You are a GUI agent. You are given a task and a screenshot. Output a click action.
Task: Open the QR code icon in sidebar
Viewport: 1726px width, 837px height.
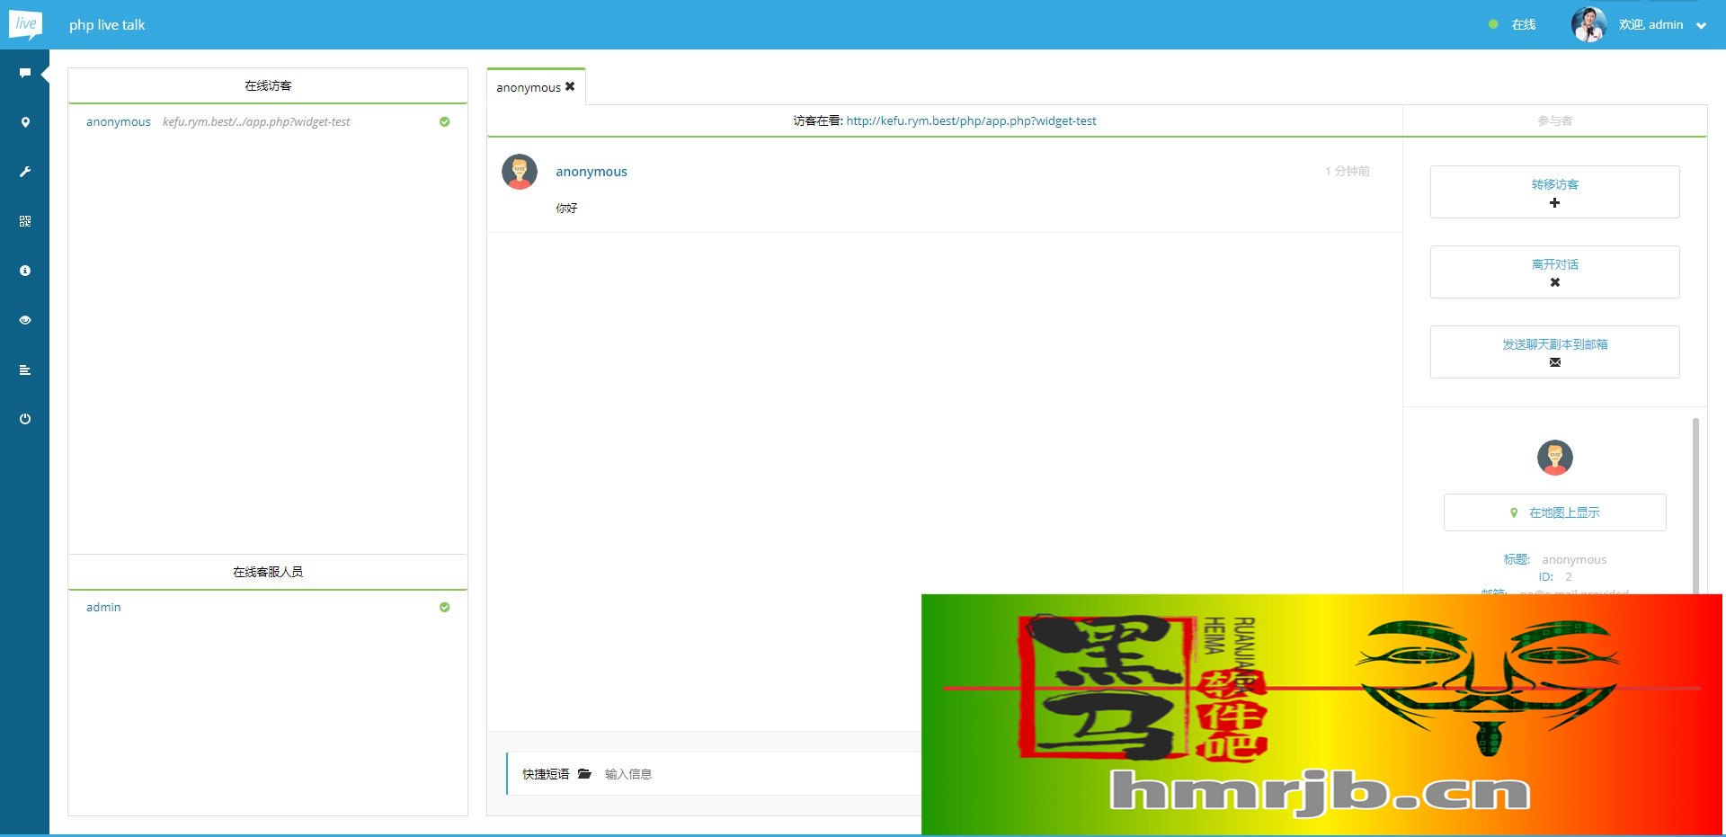point(25,221)
